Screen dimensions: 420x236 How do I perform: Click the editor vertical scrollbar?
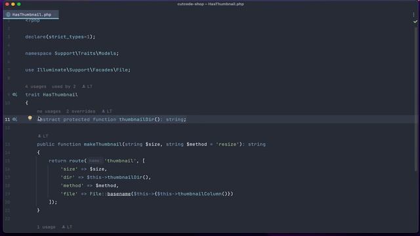415,99
